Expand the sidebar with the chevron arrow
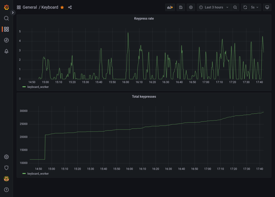Viewport: 275px width, 197px height. 13,13
